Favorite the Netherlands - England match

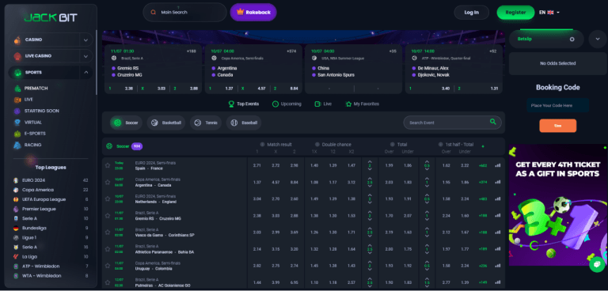tap(108, 198)
